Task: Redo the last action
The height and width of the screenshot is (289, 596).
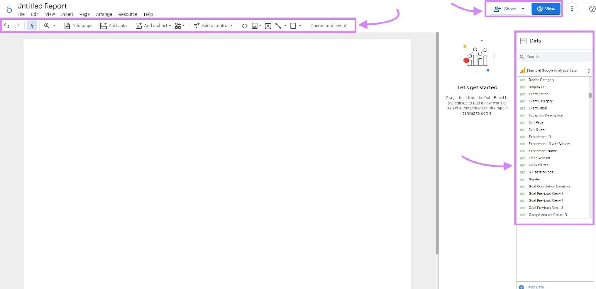Action: click(17, 26)
